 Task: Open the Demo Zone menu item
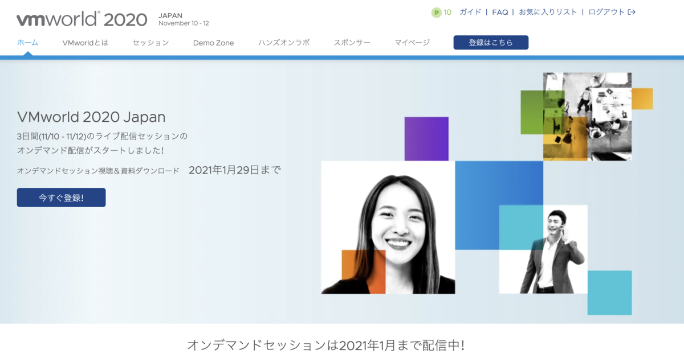pyautogui.click(x=213, y=43)
